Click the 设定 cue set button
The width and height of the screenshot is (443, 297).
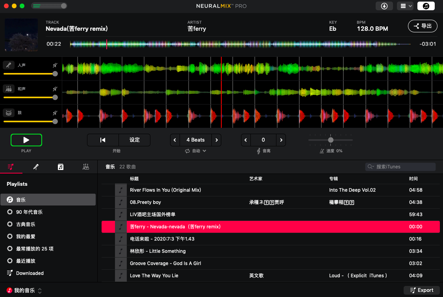point(135,140)
